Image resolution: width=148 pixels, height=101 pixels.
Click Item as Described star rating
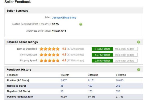tap(49, 49)
